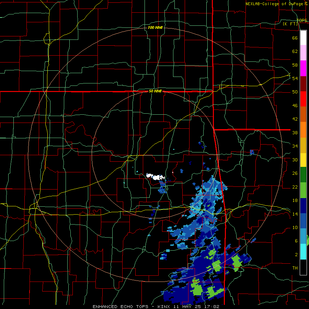Viewport: 309px width, 309px height.
Task: Select the dark red legend swatch
Action: pos(303,84)
